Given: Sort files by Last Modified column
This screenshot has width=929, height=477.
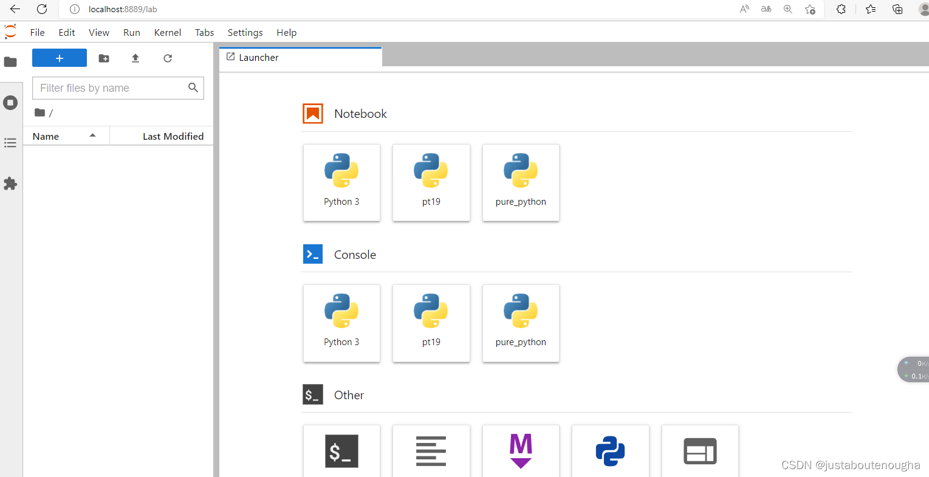Looking at the screenshot, I should 162,136.
